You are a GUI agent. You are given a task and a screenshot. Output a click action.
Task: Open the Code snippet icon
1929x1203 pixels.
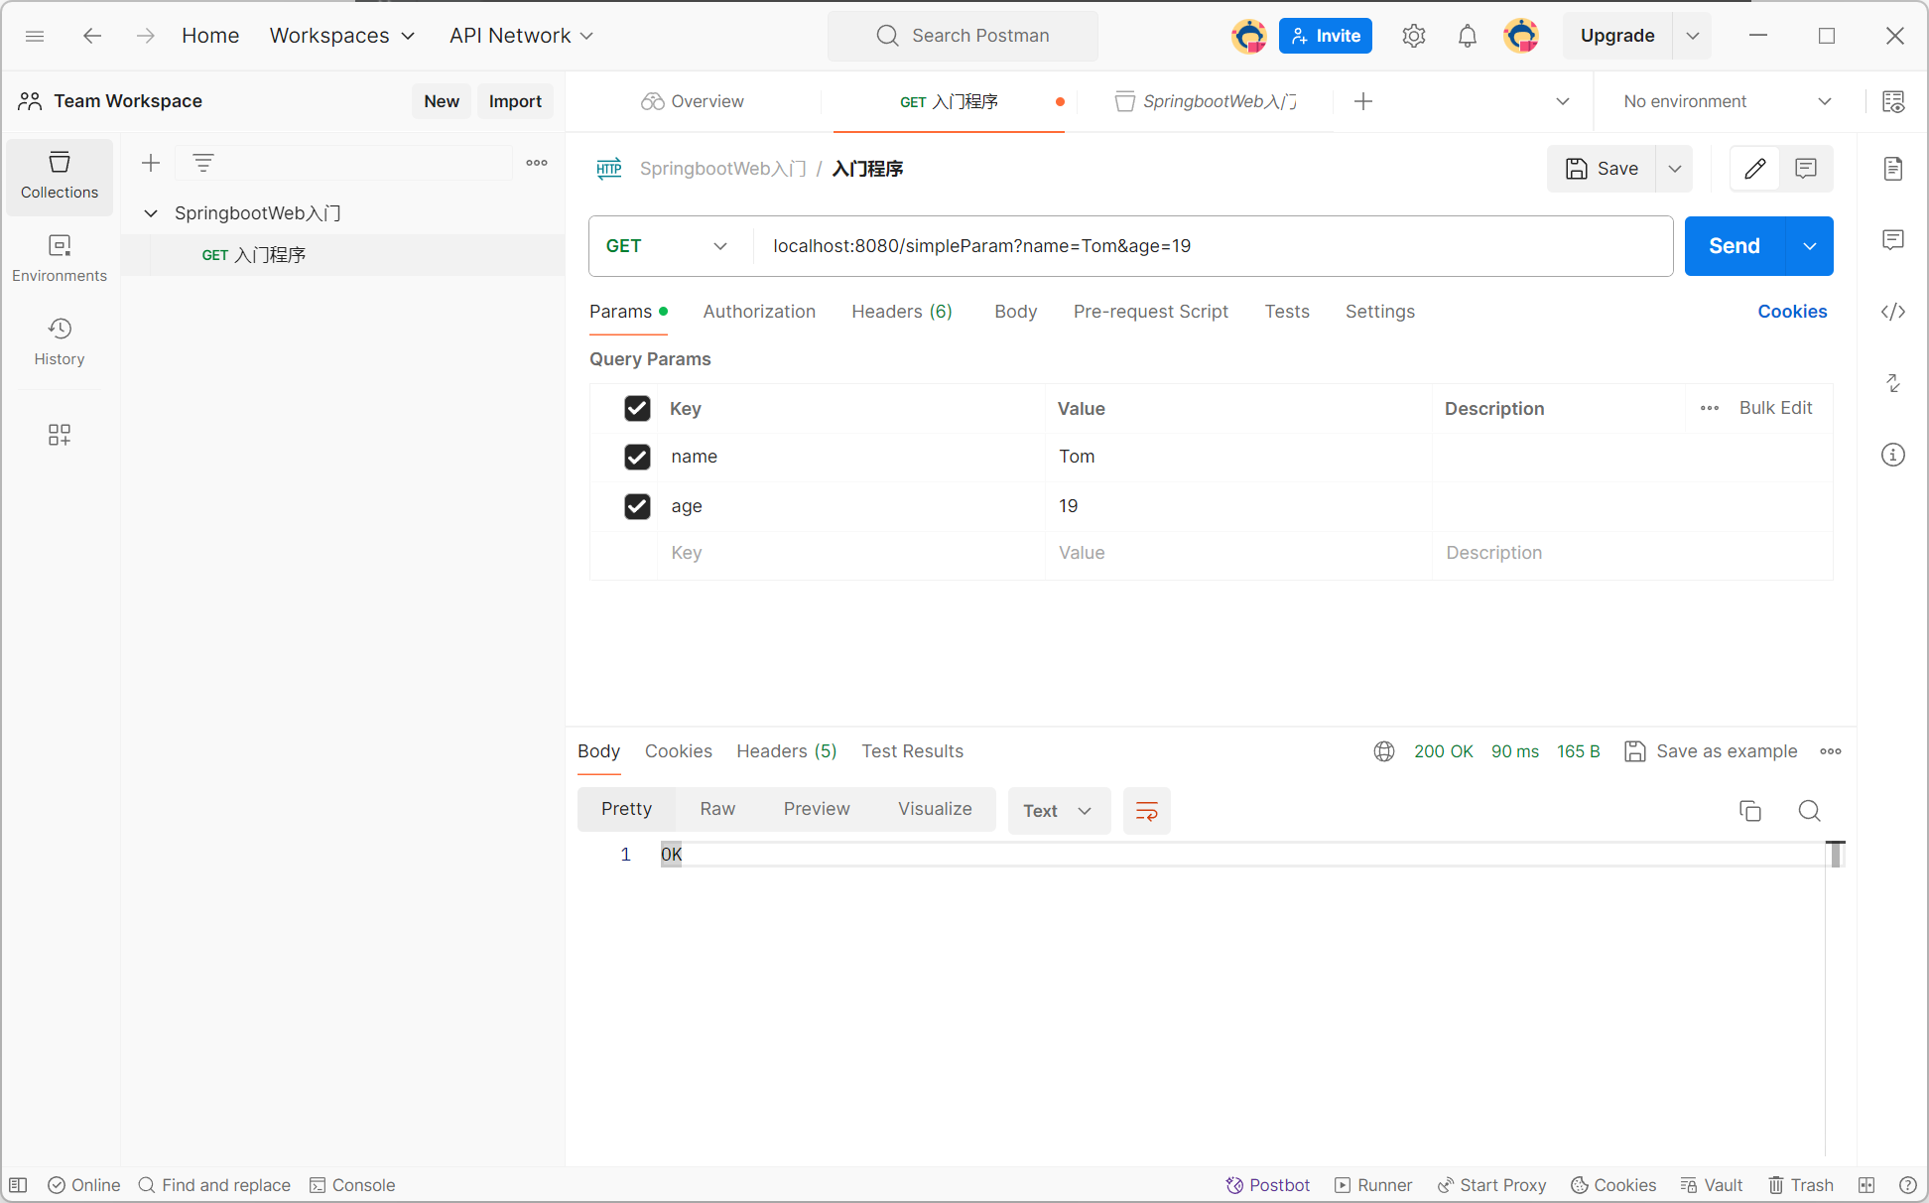point(1893,312)
